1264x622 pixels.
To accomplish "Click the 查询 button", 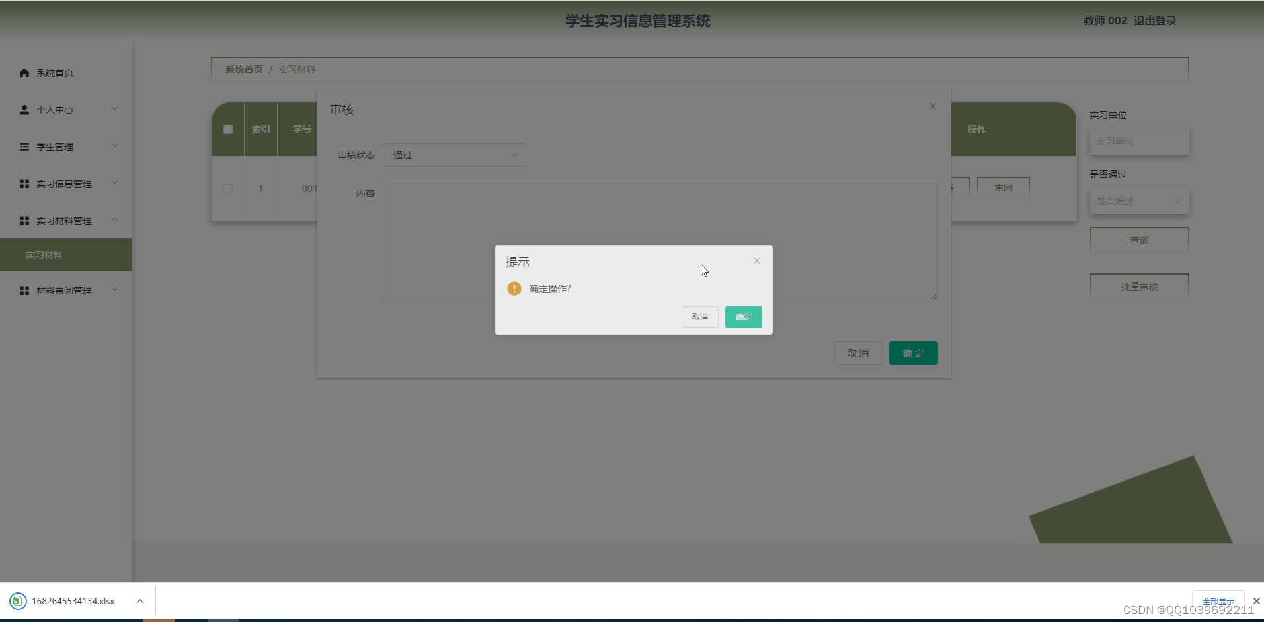I will [x=1139, y=240].
